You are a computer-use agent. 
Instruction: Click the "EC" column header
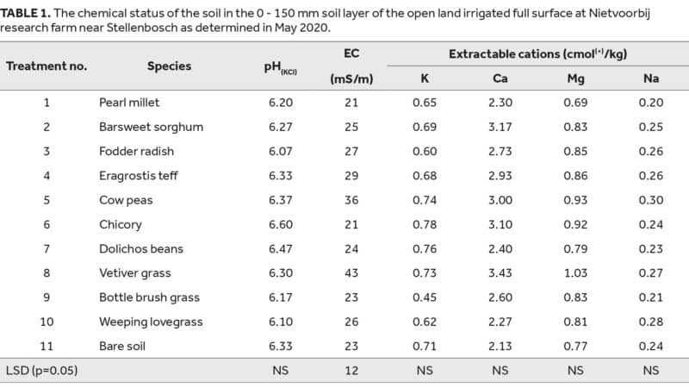coord(350,53)
